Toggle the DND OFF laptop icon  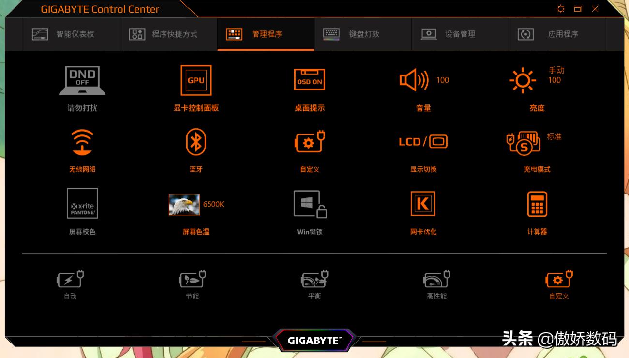coord(82,80)
